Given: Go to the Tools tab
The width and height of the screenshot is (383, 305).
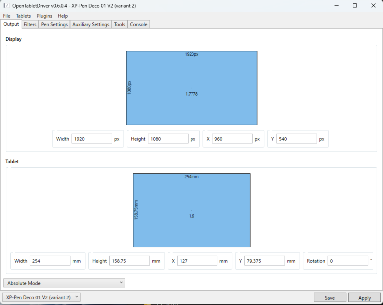Looking at the screenshot, I should tap(120, 24).
